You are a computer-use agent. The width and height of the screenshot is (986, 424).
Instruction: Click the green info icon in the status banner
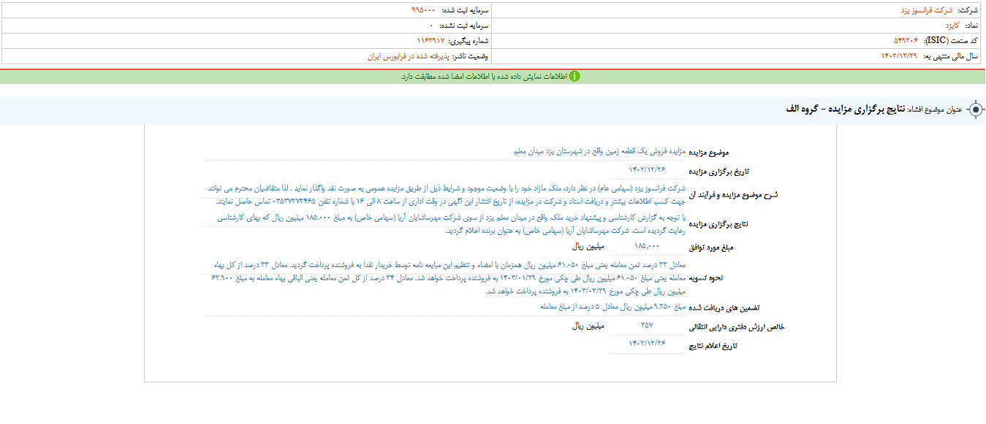click(574, 77)
